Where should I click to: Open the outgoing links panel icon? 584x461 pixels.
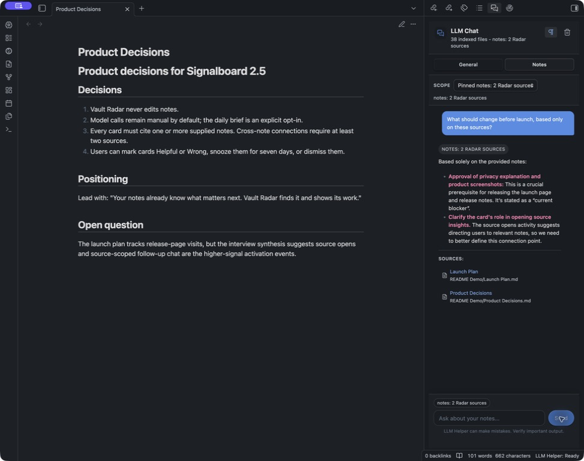pos(449,8)
